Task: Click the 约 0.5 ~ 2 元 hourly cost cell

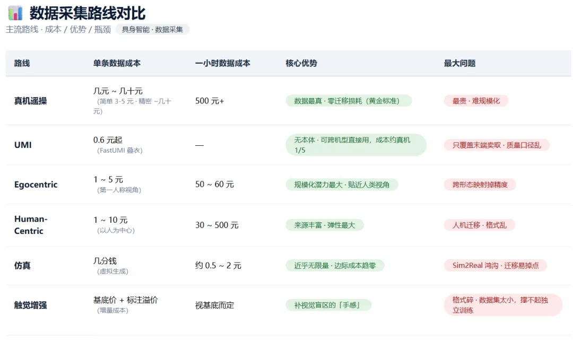Action: 218,265
